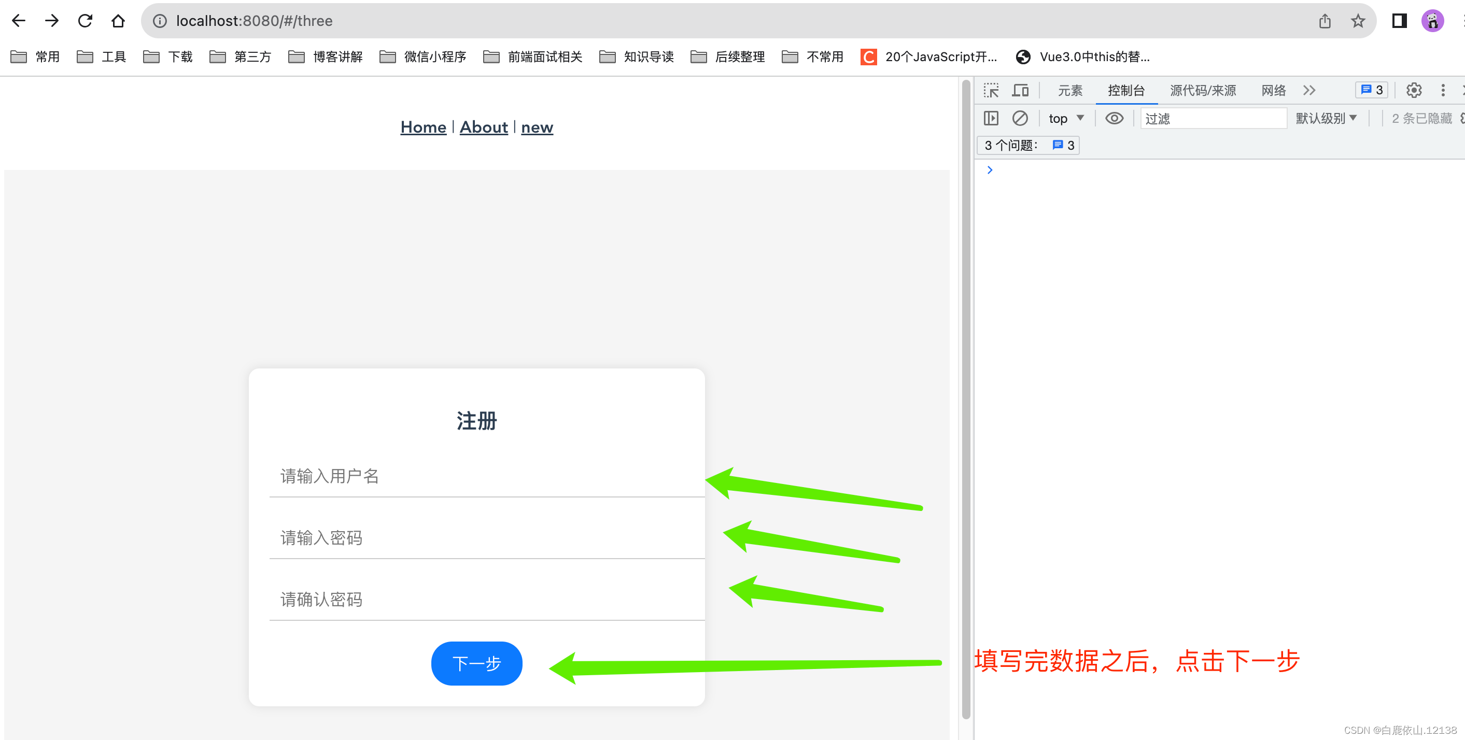Click the share page icon
This screenshot has width=1465, height=740.
[1325, 21]
